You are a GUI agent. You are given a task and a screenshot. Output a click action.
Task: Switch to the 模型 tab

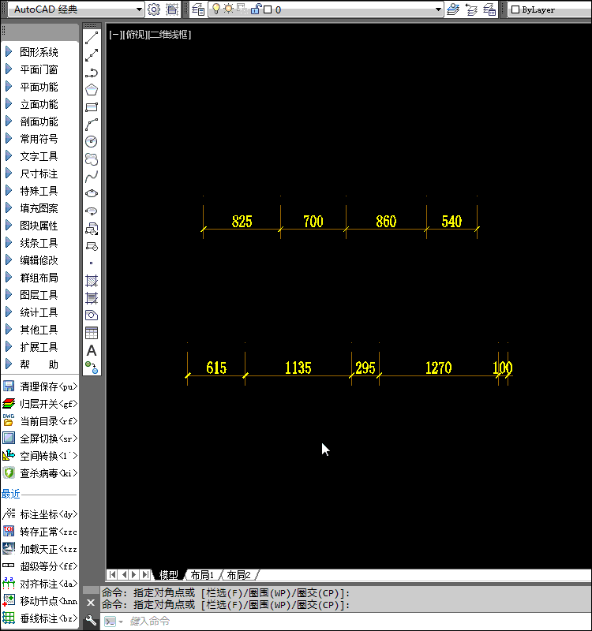169,575
